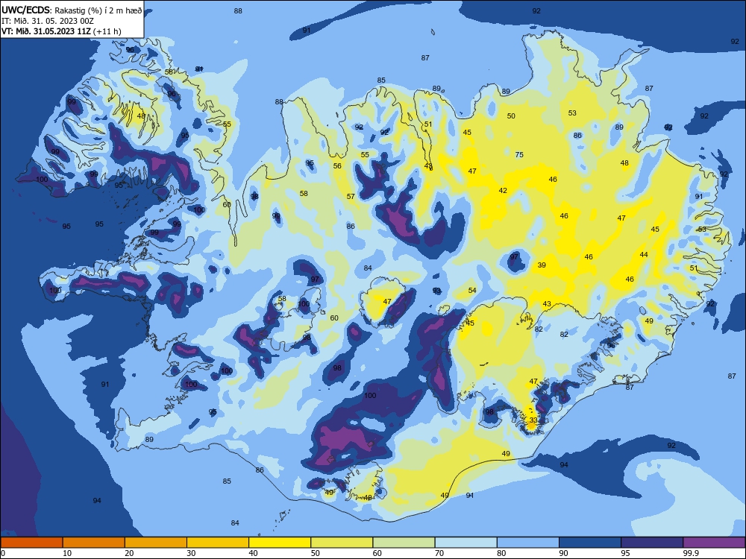This screenshot has width=746, height=559.
Task: Select the 20–30 legend color swatch
Action: (156, 543)
